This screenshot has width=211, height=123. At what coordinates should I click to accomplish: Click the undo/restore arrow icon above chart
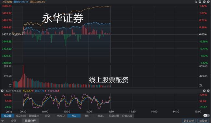pyautogui.click(x=196, y=2)
